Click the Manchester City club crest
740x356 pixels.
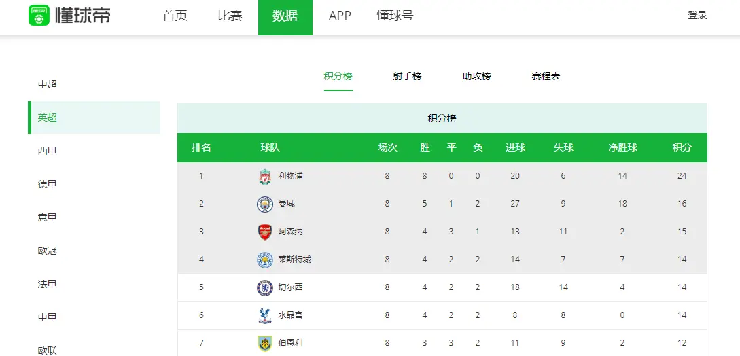click(x=265, y=204)
